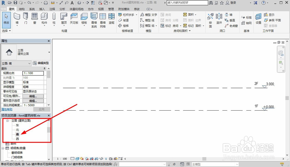Collapse the 立面 (建筑立面) tree node
Image resolution: width=290 pixels, height=167 pixels.
(8, 121)
